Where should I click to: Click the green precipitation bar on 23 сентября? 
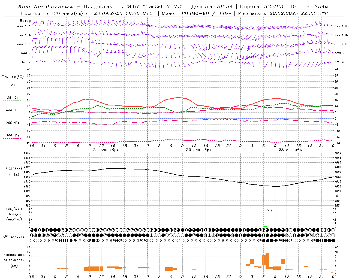coord(265,226)
